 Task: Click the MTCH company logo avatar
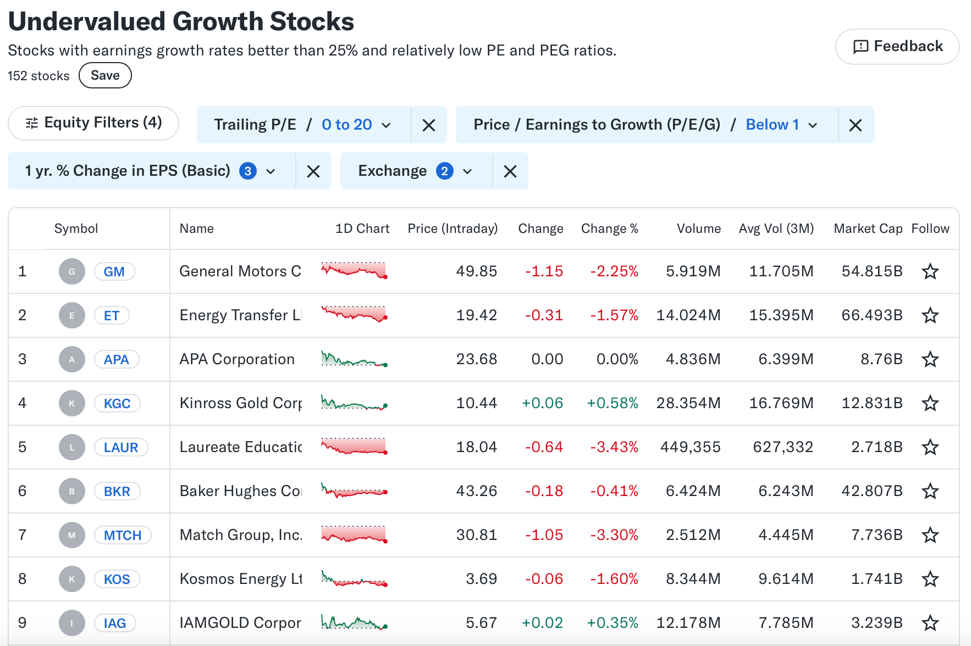(72, 535)
